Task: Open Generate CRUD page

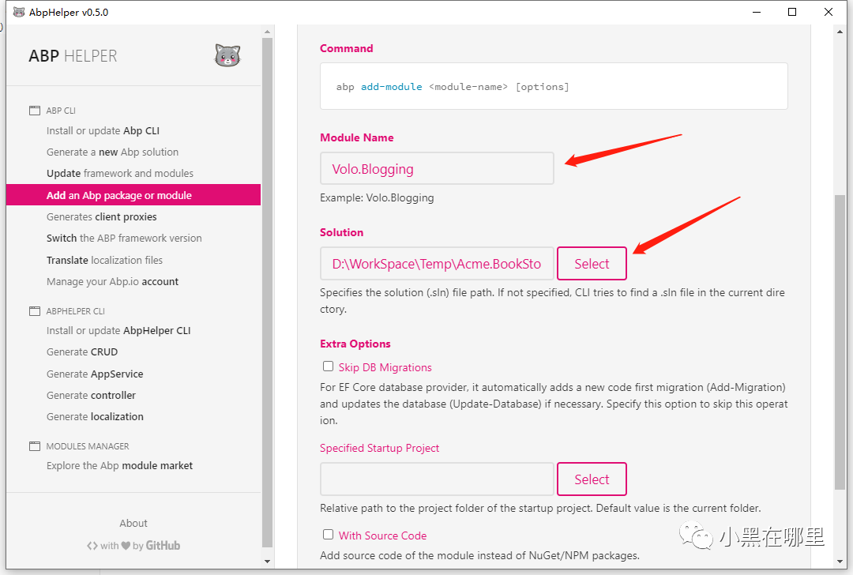Action: pyautogui.click(x=82, y=352)
